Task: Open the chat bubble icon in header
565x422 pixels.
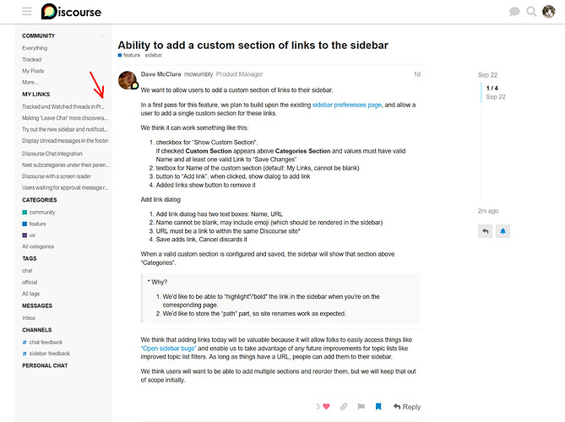Action: click(x=514, y=12)
